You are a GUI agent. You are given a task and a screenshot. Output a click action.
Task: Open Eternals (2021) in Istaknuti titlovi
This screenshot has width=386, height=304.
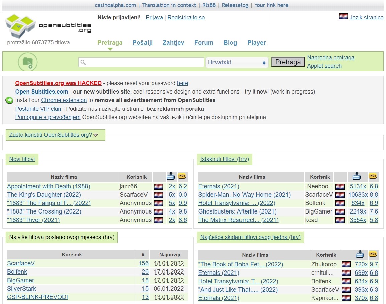219,186
